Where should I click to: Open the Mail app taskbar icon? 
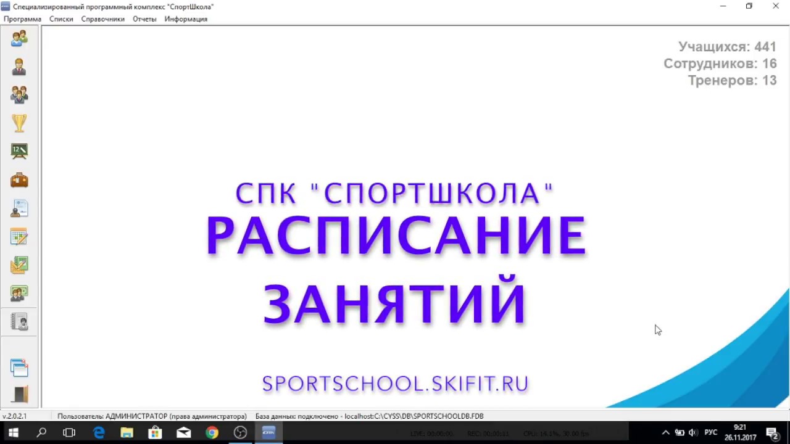pyautogui.click(x=183, y=433)
